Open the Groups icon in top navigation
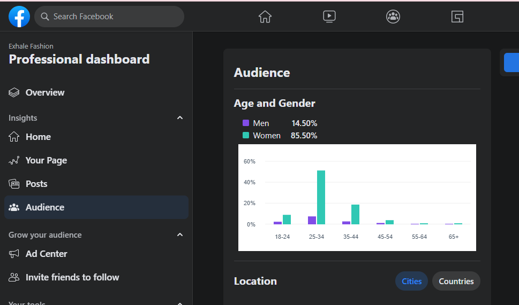519x305 pixels. tap(393, 17)
